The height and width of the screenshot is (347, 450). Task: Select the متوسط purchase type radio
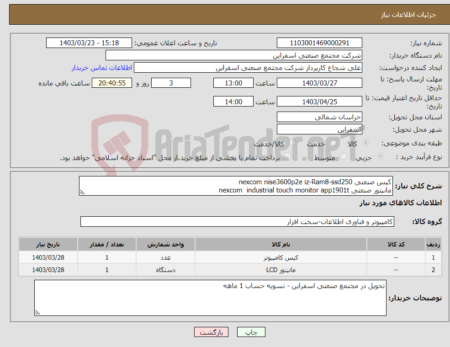pos(344,156)
